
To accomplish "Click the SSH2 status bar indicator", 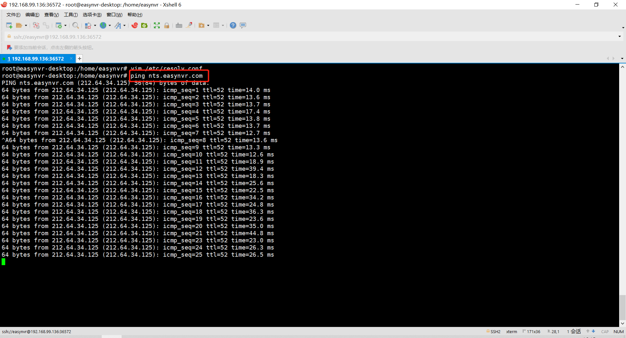I will tap(494, 331).
